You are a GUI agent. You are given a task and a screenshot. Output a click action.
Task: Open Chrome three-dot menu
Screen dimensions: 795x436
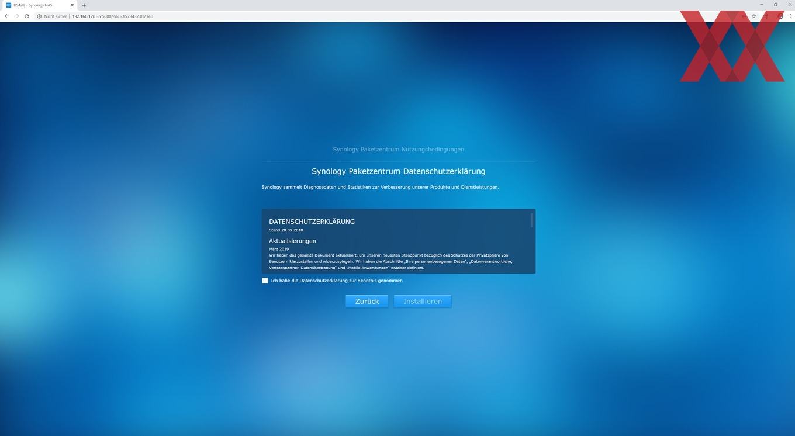point(790,16)
